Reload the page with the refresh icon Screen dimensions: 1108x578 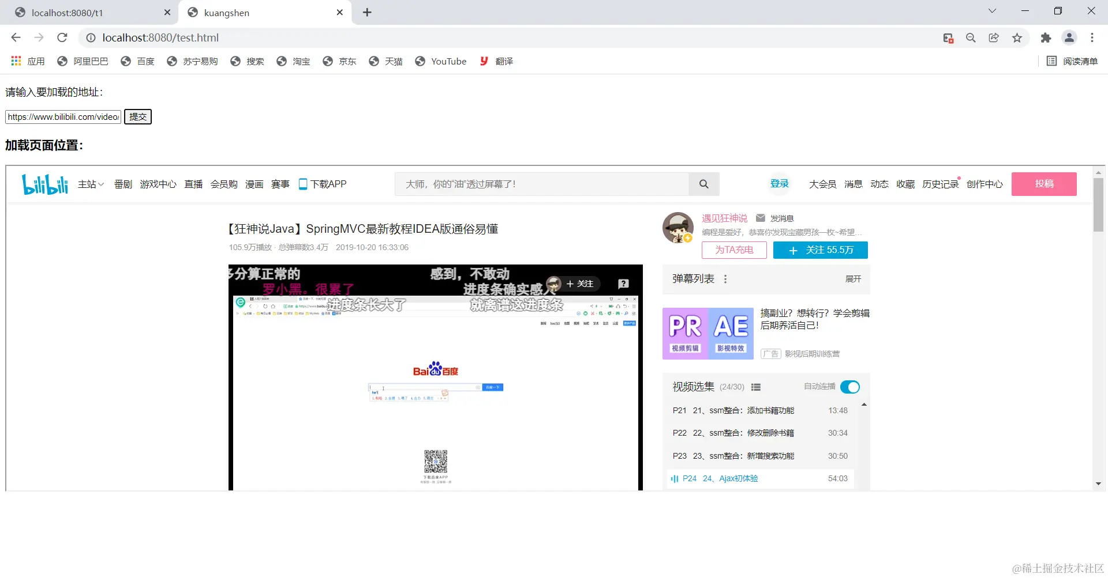pos(62,37)
